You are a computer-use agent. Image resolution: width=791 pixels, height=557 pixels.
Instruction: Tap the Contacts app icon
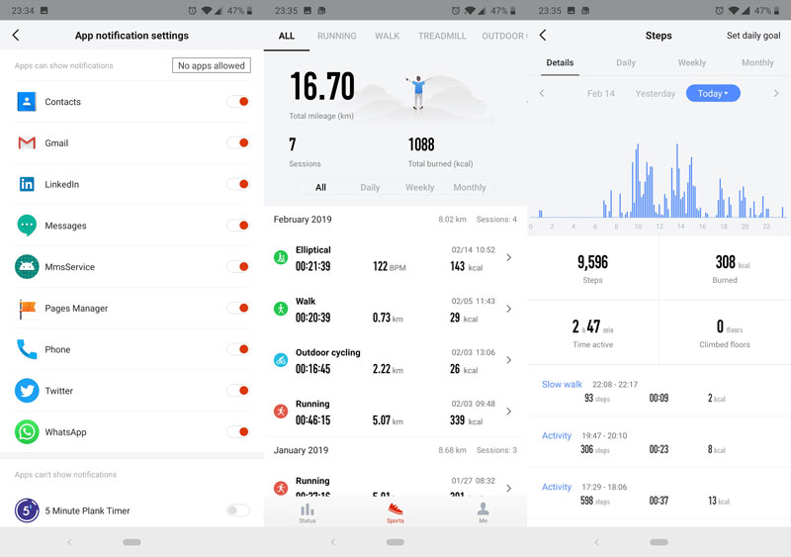pyautogui.click(x=27, y=102)
